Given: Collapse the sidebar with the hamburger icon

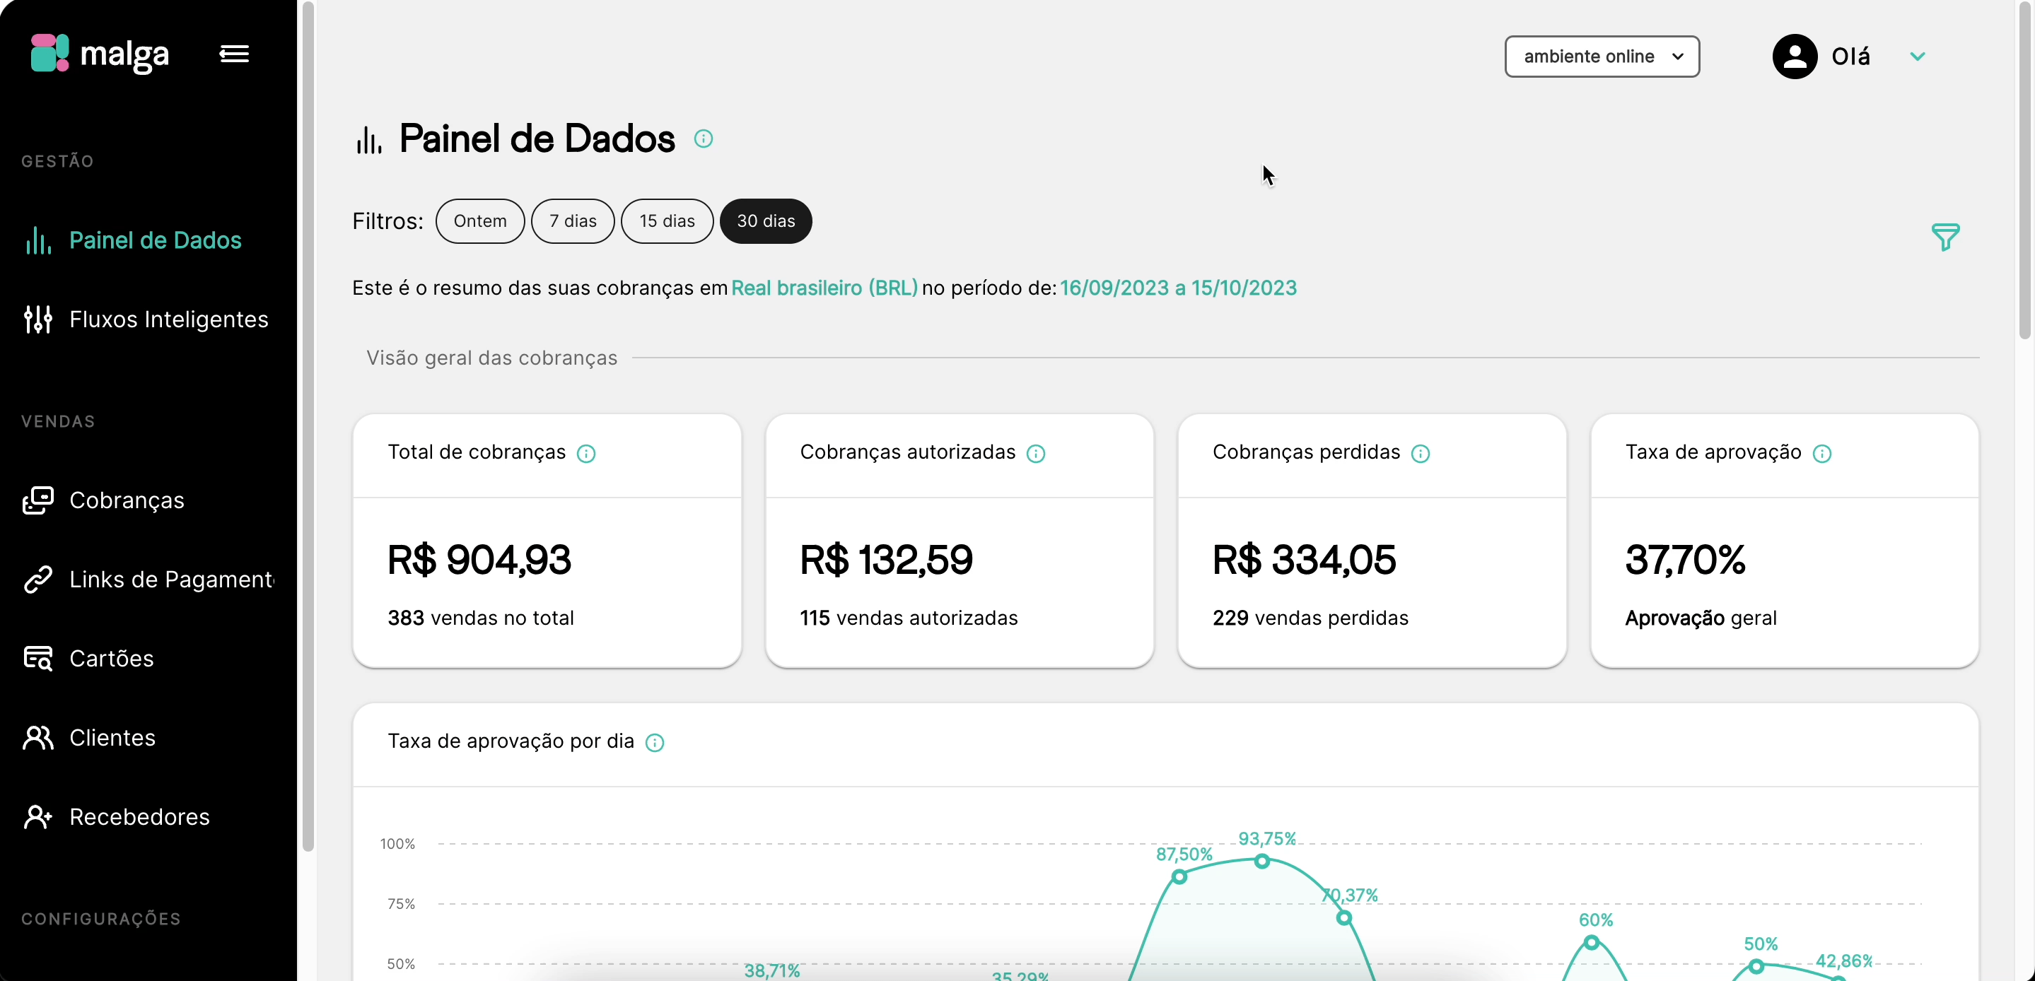Looking at the screenshot, I should (x=234, y=54).
